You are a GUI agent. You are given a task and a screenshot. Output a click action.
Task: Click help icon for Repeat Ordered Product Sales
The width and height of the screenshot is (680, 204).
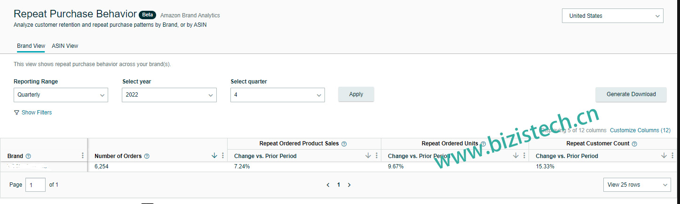[x=344, y=144]
